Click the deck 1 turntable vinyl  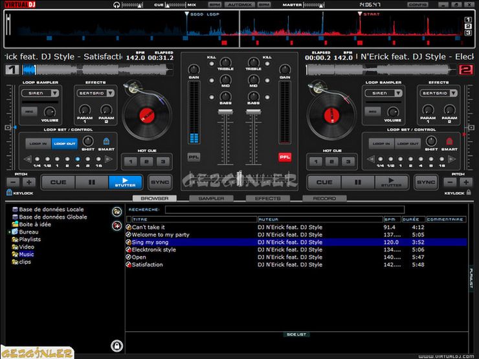[x=147, y=116]
